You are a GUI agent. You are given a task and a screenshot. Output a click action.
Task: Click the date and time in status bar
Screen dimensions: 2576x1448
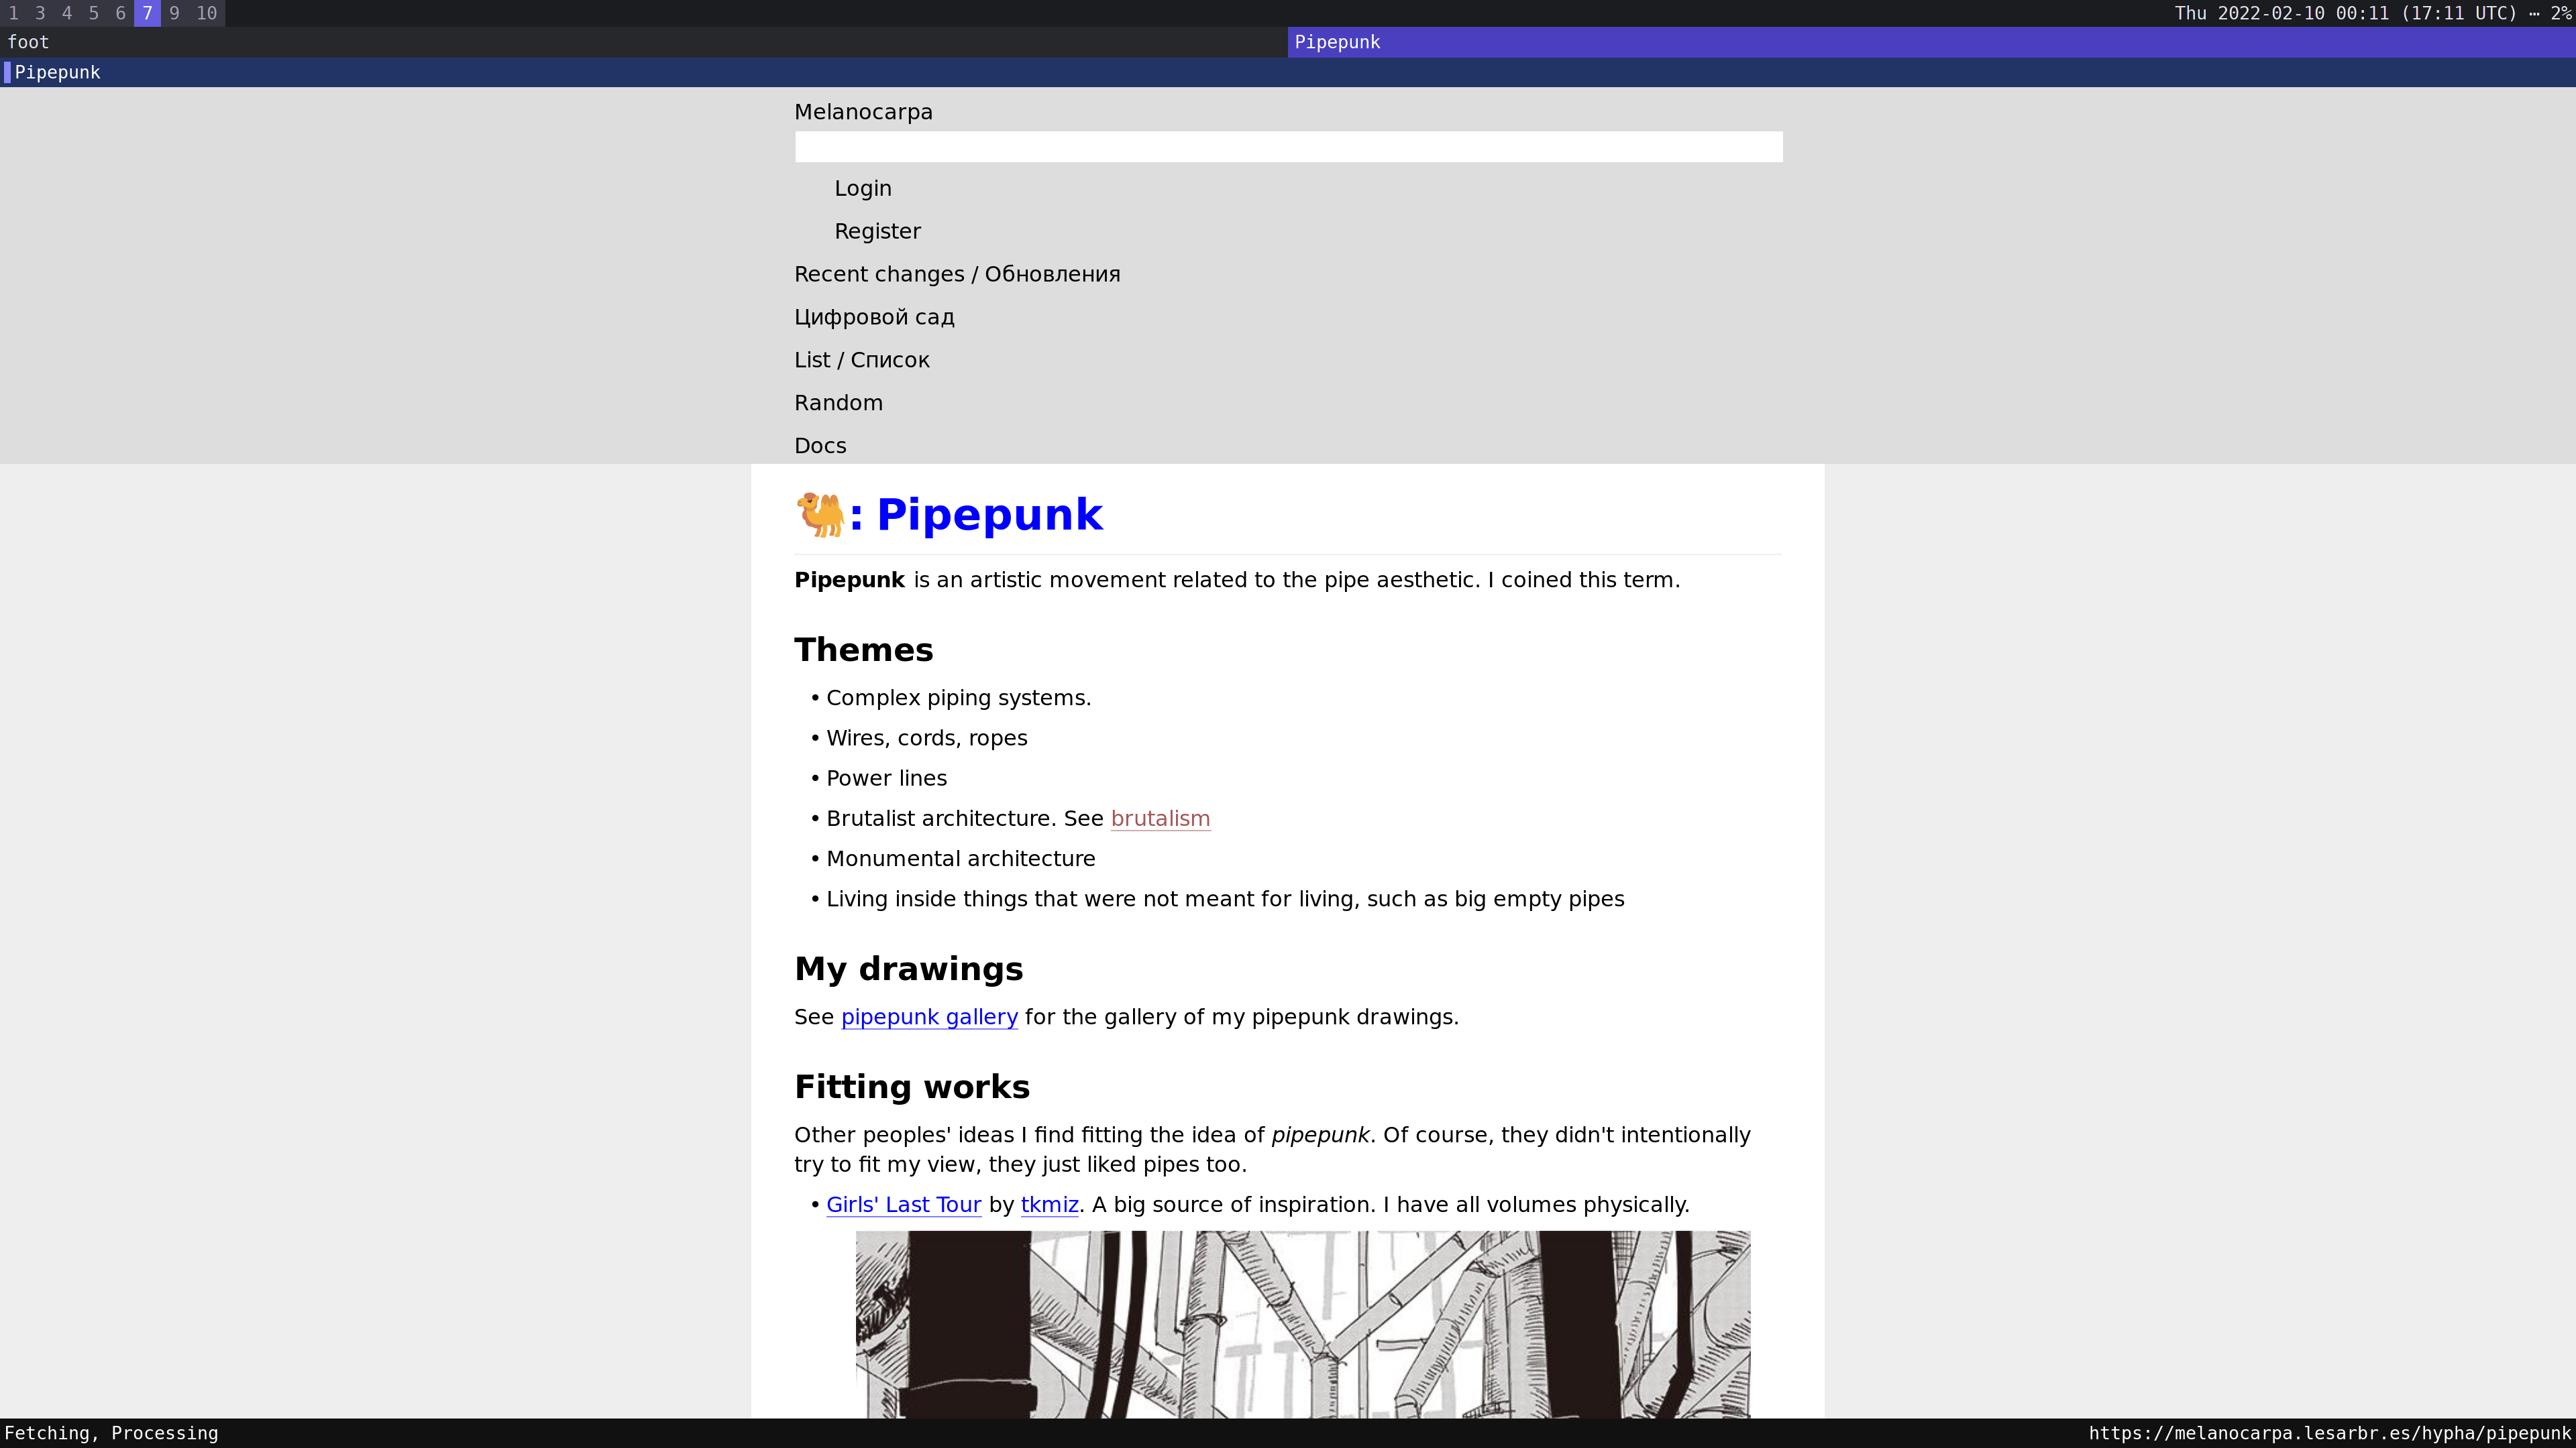pyautogui.click(x=2346, y=13)
